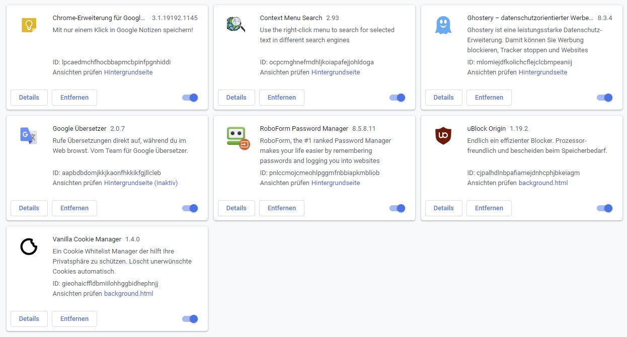
Task: Click the Context Menu Search globe icon
Action: (236, 25)
